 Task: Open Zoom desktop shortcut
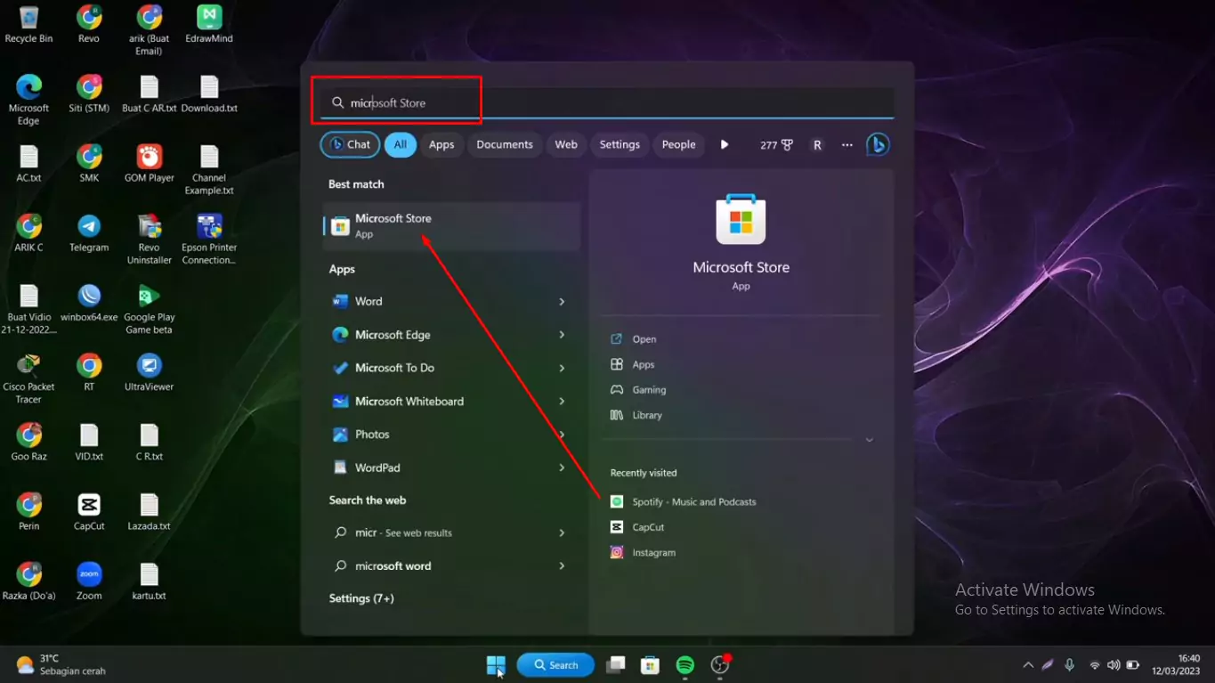pyautogui.click(x=89, y=581)
